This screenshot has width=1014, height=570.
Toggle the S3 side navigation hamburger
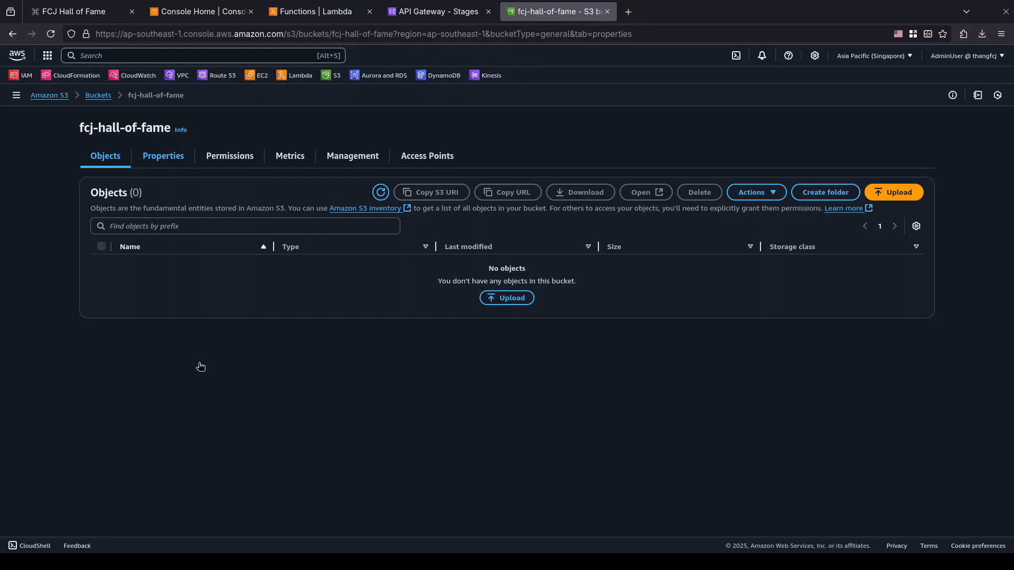coord(16,95)
